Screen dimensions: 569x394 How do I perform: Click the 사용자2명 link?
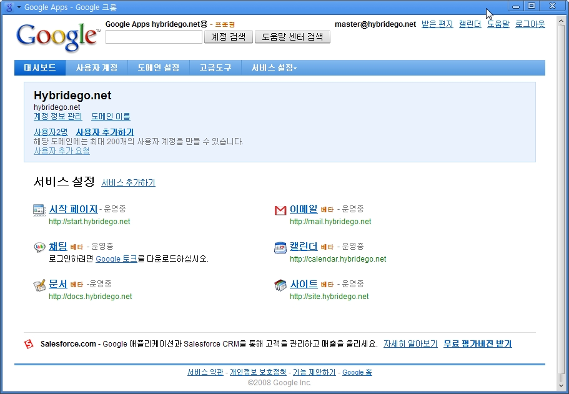[x=51, y=132]
